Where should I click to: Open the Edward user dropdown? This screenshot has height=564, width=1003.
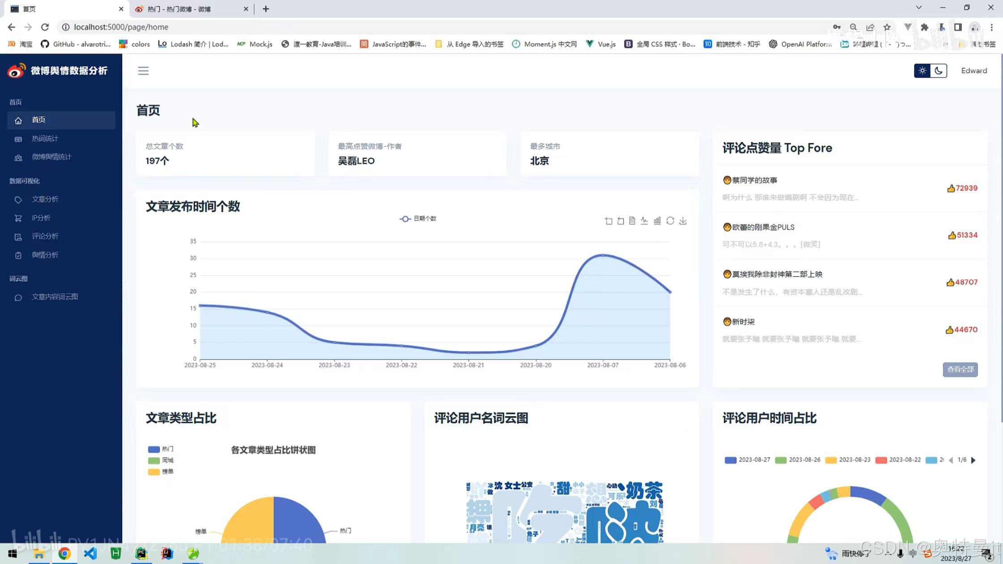point(974,71)
